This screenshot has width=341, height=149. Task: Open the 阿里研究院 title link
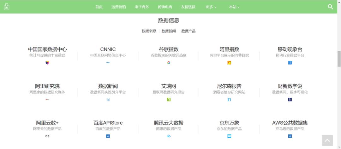tap(47, 86)
